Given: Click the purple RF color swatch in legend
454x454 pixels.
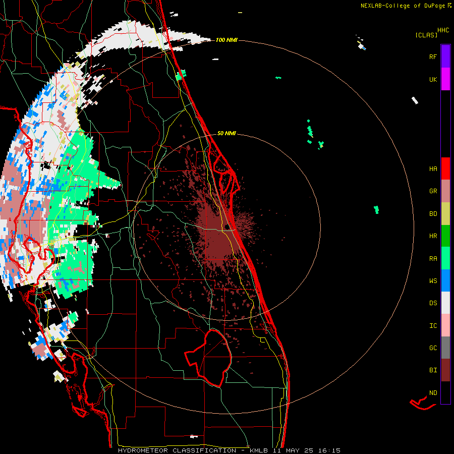Looking at the screenshot, I should click(445, 56).
